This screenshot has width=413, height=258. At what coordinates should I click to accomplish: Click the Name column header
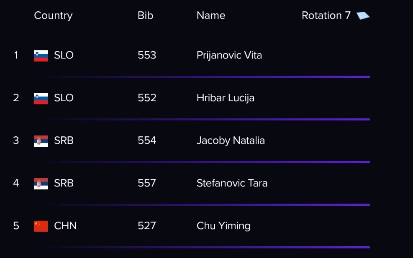[x=211, y=15]
